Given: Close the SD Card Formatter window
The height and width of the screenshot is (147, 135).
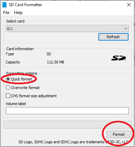Looking at the screenshot, I should point(129,5).
